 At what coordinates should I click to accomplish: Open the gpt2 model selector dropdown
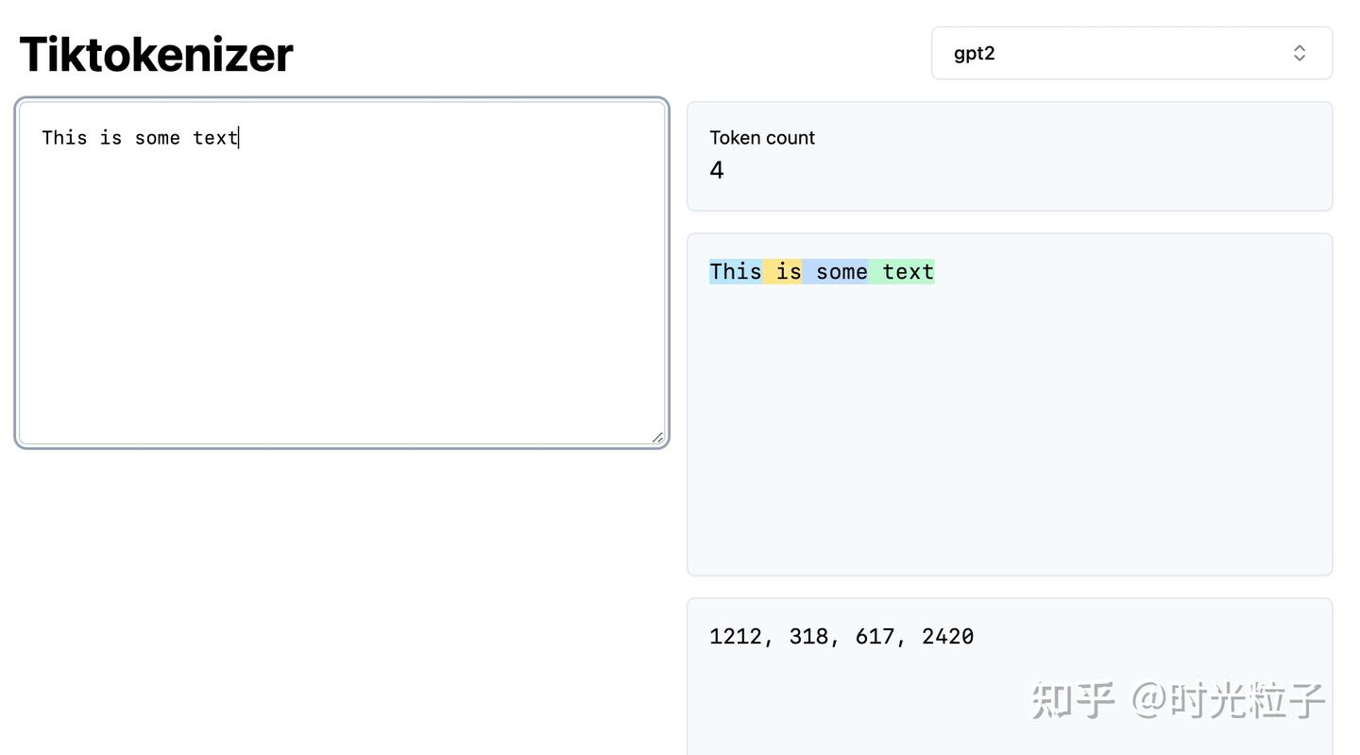[1130, 52]
